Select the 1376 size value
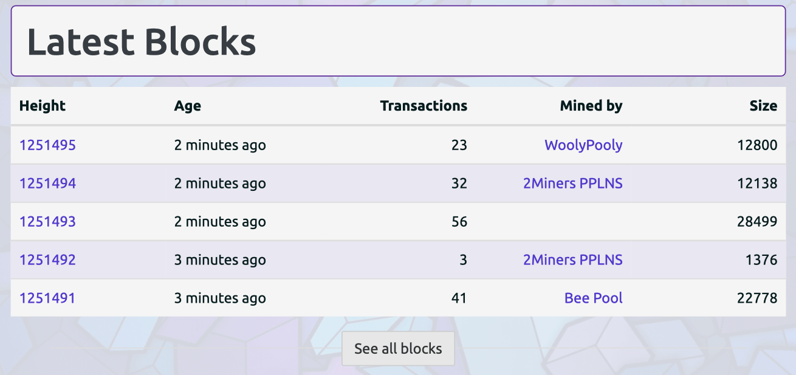Viewport: 796px width, 375px height. pos(761,260)
